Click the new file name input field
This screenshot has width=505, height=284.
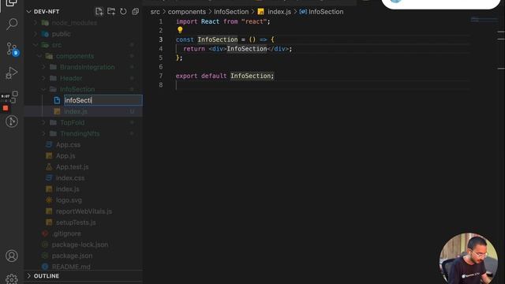click(x=103, y=100)
